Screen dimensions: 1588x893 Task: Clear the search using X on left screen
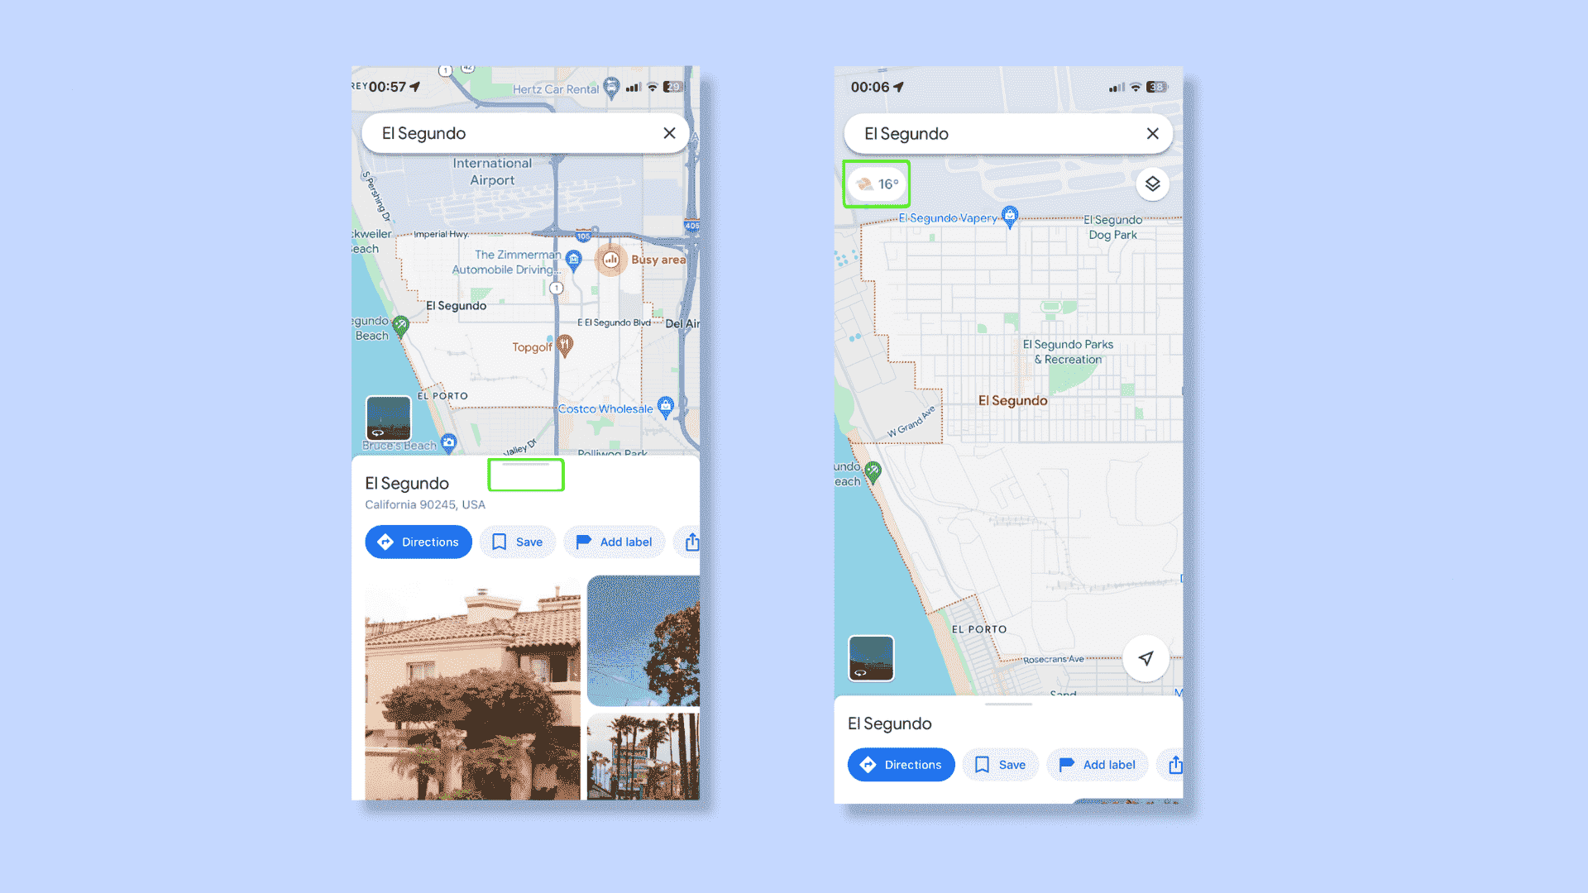coord(670,132)
